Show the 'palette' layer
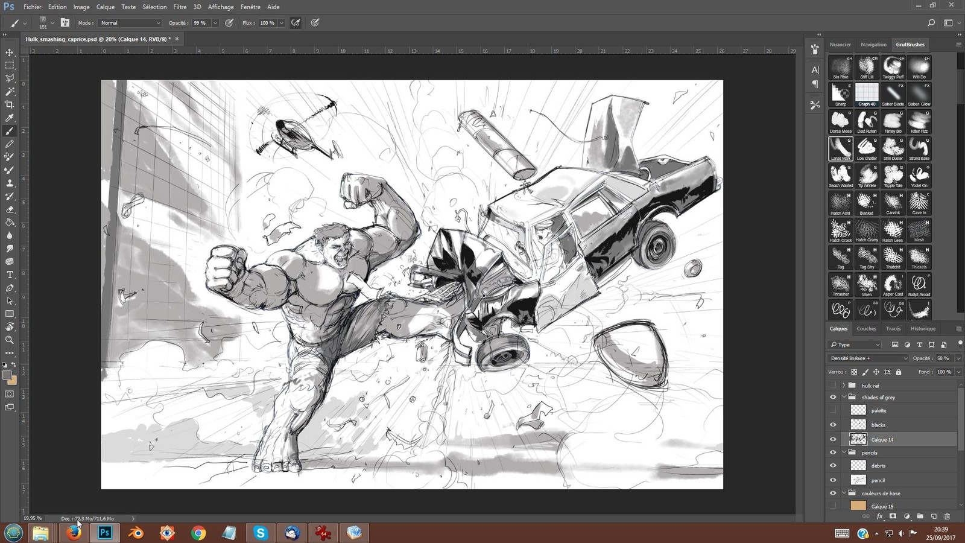This screenshot has height=543, width=965. [x=833, y=410]
